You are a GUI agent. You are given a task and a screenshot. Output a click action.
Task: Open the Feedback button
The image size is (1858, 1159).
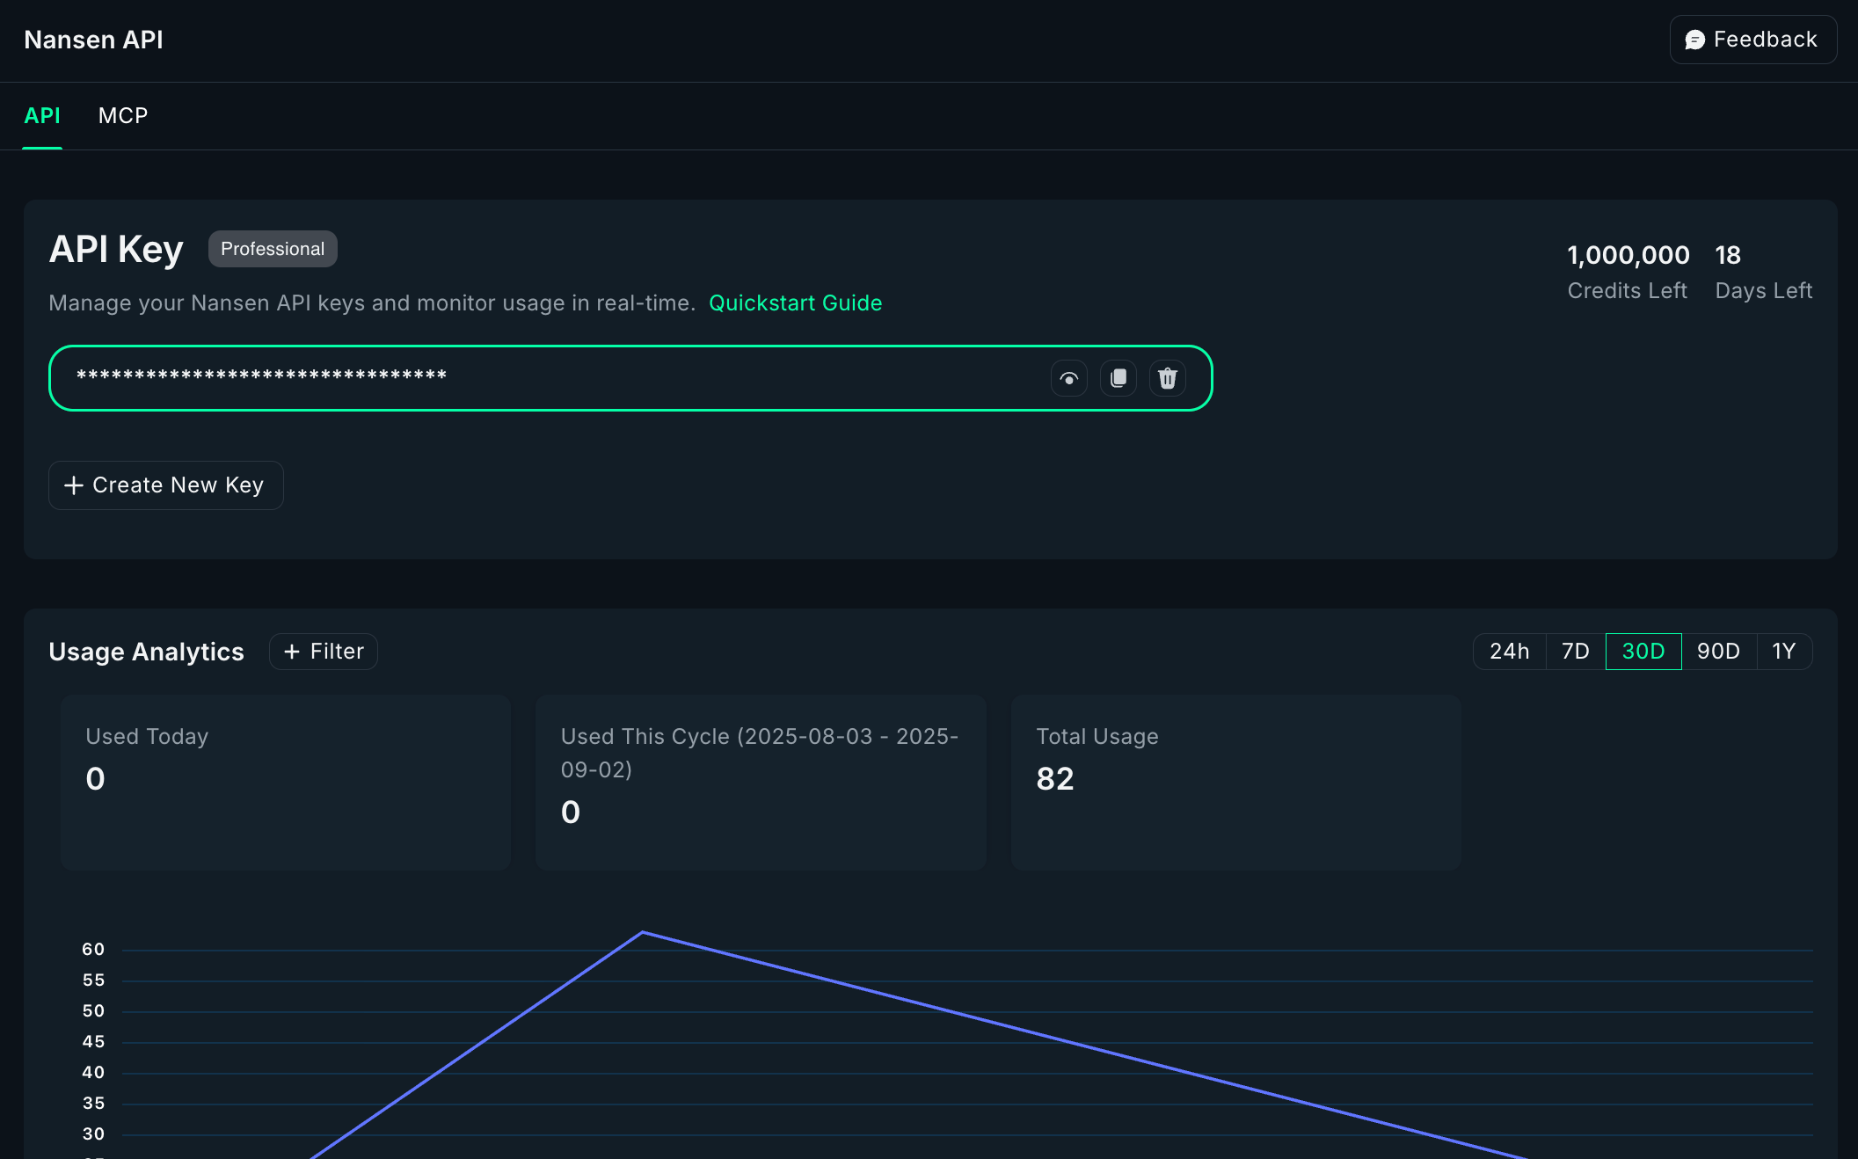[x=1752, y=40]
